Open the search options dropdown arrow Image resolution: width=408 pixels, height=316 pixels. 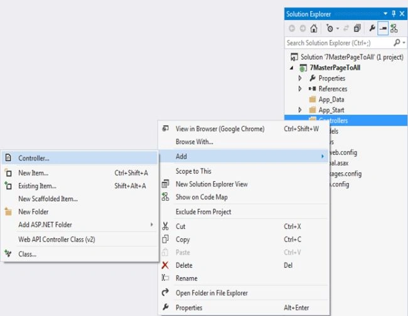click(404, 43)
